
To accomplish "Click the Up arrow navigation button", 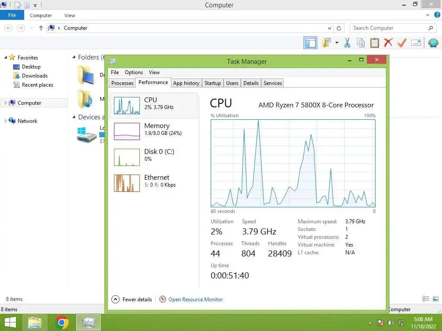I will click(x=41, y=28).
